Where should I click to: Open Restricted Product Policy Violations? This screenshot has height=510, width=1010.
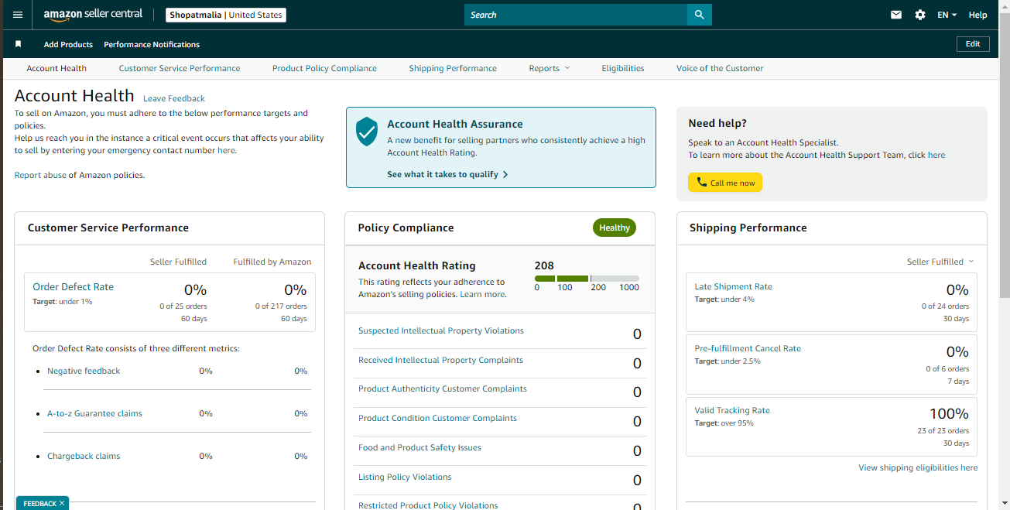tap(428, 505)
